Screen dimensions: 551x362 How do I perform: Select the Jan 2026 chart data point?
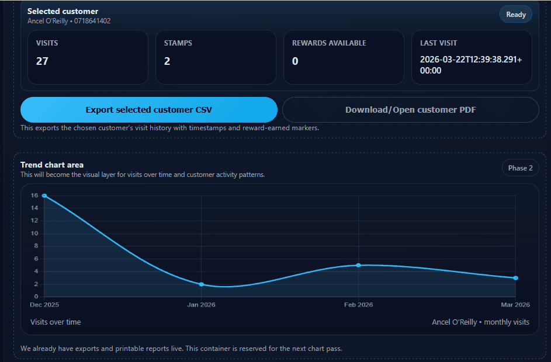(201, 284)
